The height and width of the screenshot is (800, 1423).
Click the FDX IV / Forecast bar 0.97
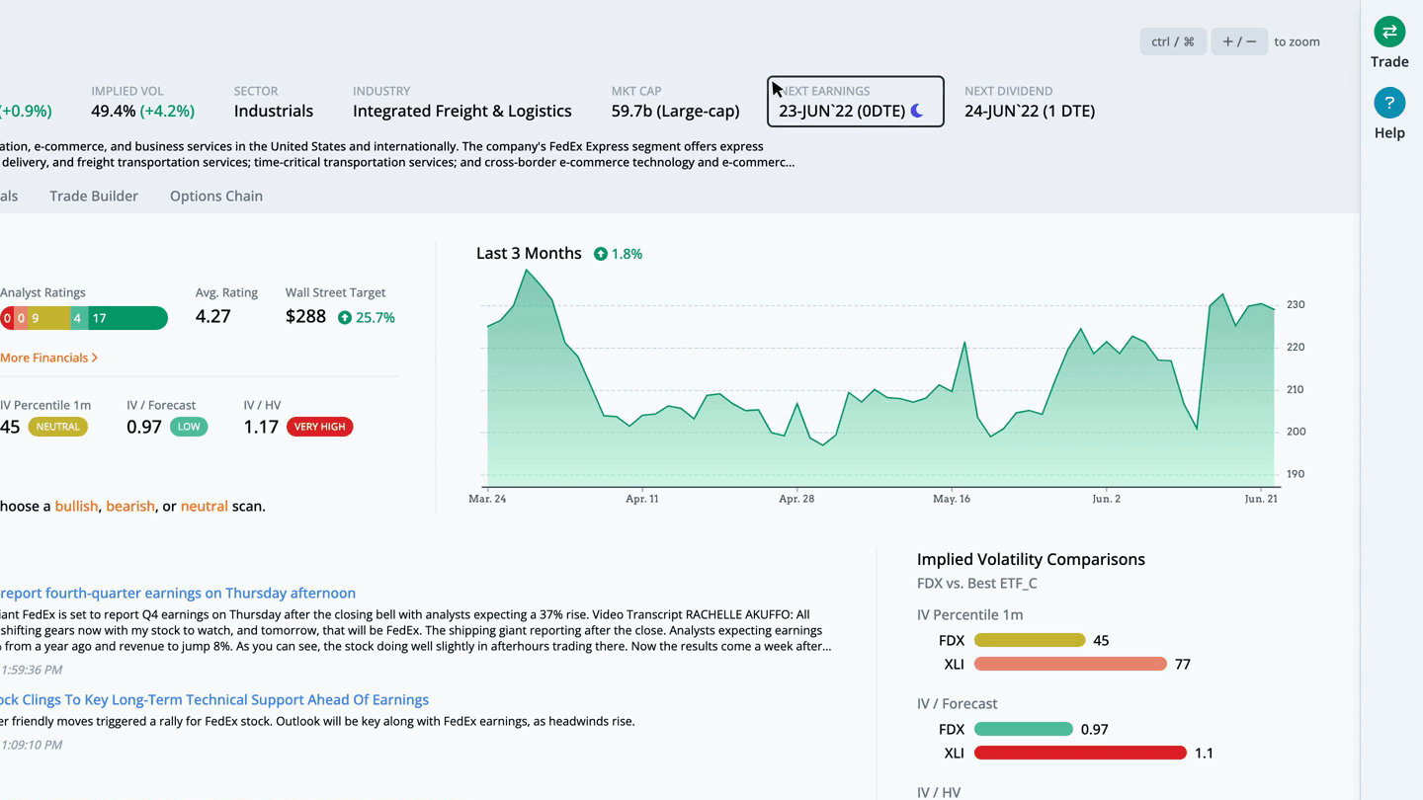pos(1024,729)
